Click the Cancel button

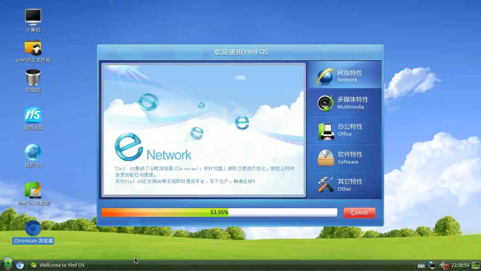tap(359, 213)
